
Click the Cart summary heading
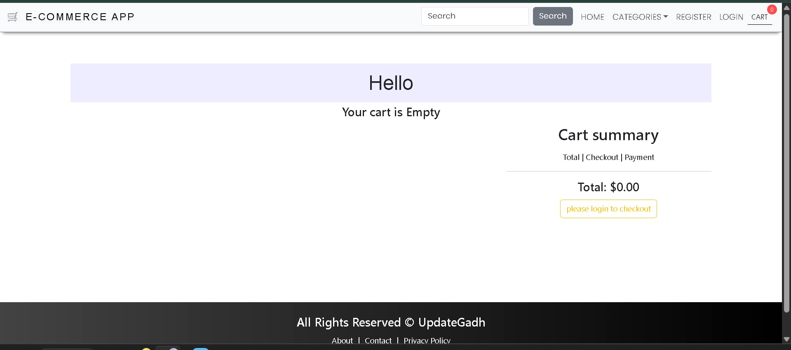tap(608, 135)
